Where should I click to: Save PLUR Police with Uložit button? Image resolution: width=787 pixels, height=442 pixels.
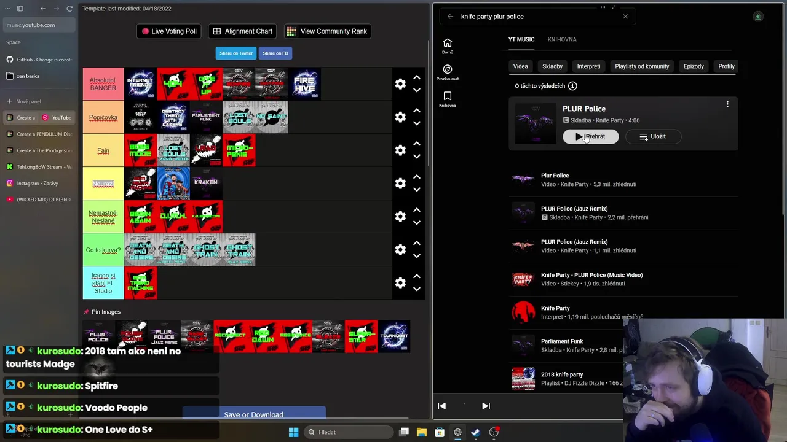[x=653, y=136]
